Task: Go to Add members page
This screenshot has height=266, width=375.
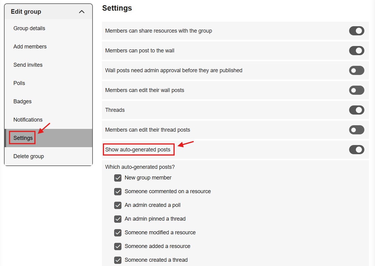Action: point(30,47)
